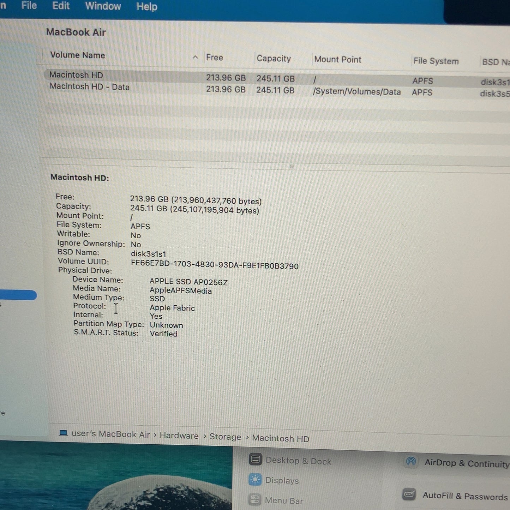
Task: Sort by Volume Name column header
Action: pos(78,55)
